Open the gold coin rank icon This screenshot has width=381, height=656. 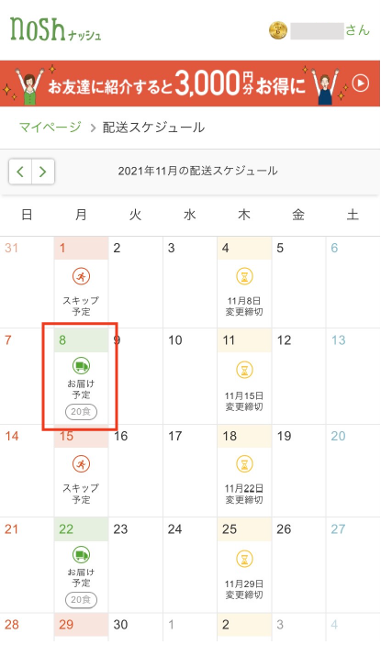pos(278,30)
